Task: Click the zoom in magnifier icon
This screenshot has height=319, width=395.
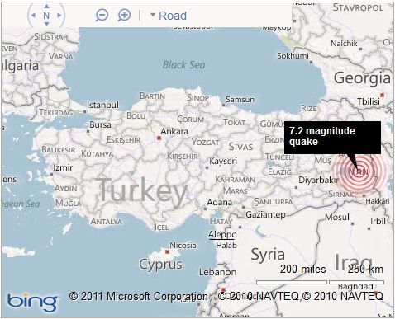Action: click(124, 15)
